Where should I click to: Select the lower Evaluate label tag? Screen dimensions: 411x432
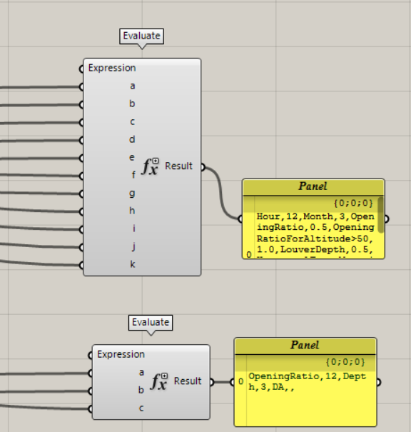(x=151, y=322)
